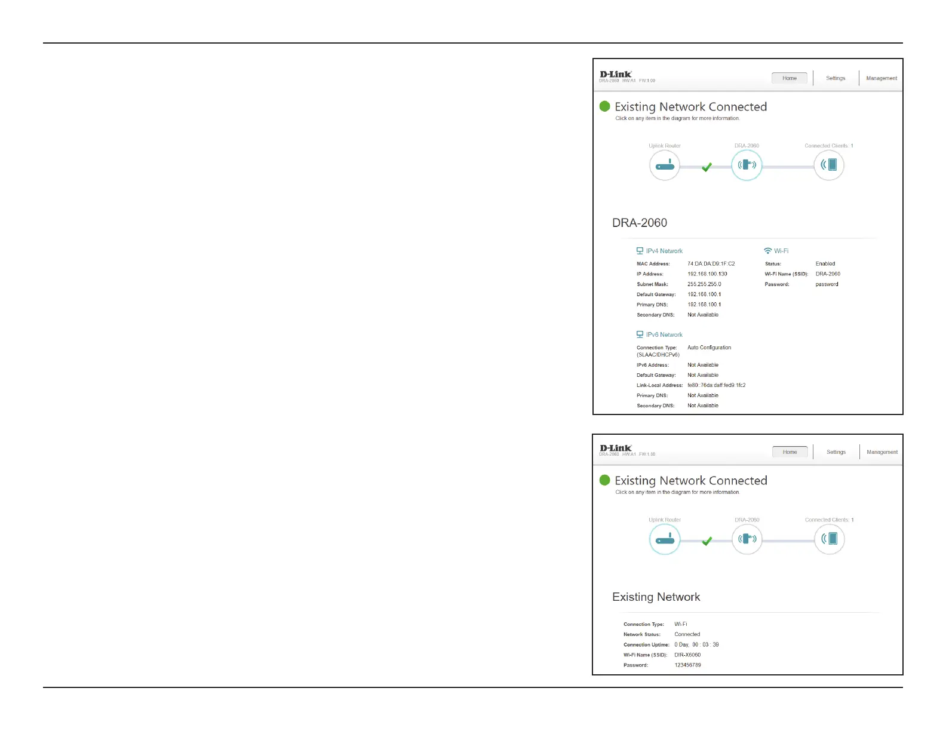Viewport: 946px width, 731px height.
Task: Click Wi-Fi signal icon beside Wi-Fi heading
Action: coord(767,251)
